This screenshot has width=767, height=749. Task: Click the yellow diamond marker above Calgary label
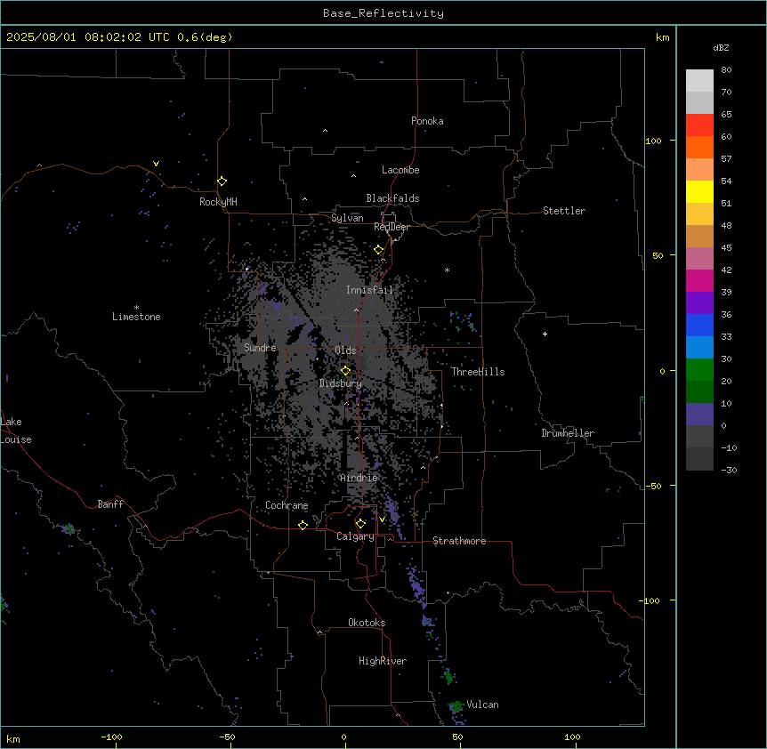coord(360,524)
